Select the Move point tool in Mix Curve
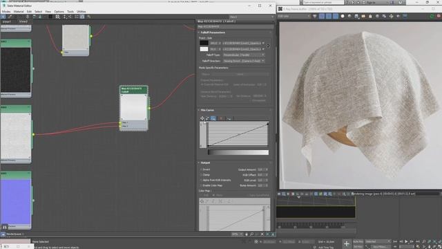This screenshot has width=442, height=249. (202, 118)
